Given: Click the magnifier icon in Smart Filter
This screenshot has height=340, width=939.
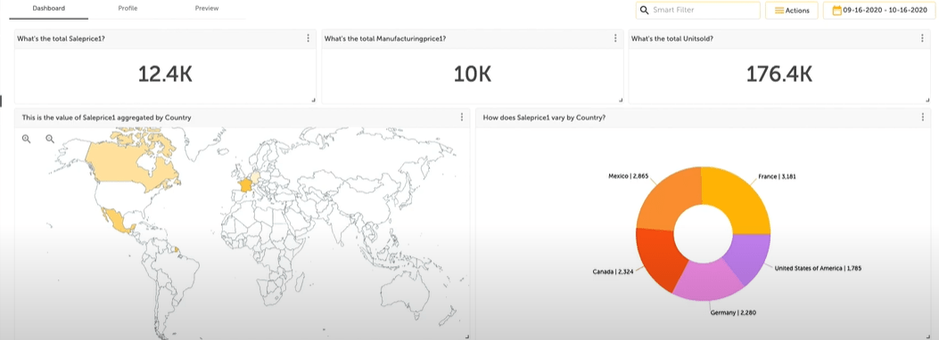Looking at the screenshot, I should point(645,10).
